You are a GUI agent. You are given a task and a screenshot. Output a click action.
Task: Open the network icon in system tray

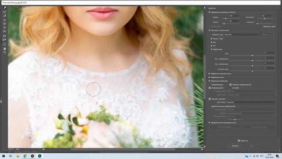coord(254,156)
